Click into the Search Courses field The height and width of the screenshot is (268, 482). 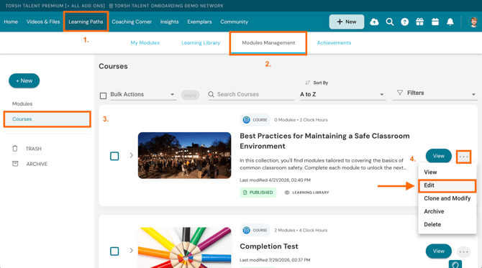251,95
